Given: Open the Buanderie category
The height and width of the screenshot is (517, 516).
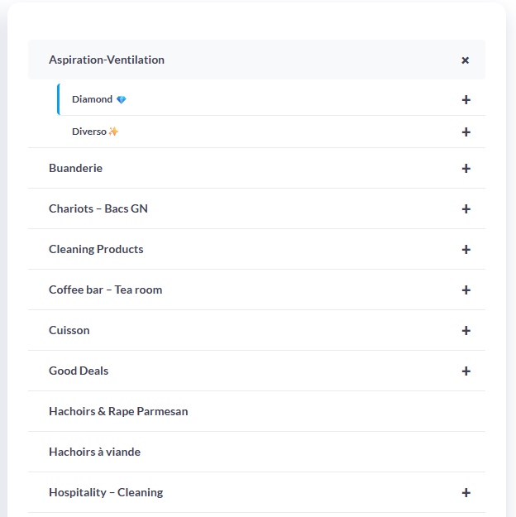Looking at the screenshot, I should (x=75, y=168).
